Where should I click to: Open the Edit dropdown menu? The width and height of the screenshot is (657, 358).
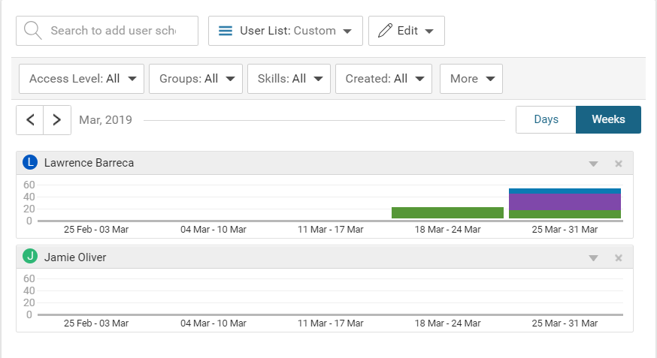(406, 31)
